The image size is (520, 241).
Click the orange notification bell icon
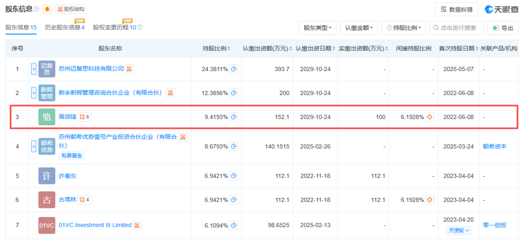[47, 9]
